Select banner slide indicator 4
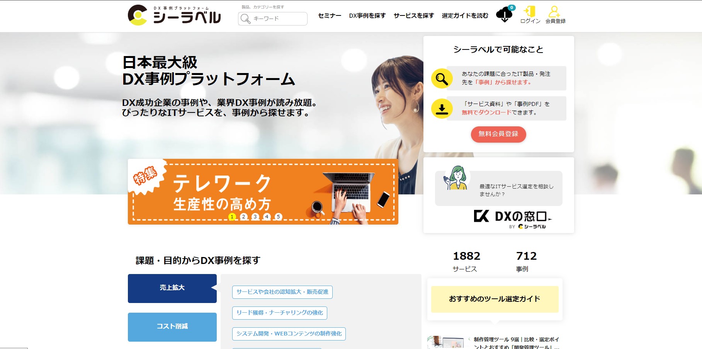This screenshot has width=702, height=349. point(267,217)
